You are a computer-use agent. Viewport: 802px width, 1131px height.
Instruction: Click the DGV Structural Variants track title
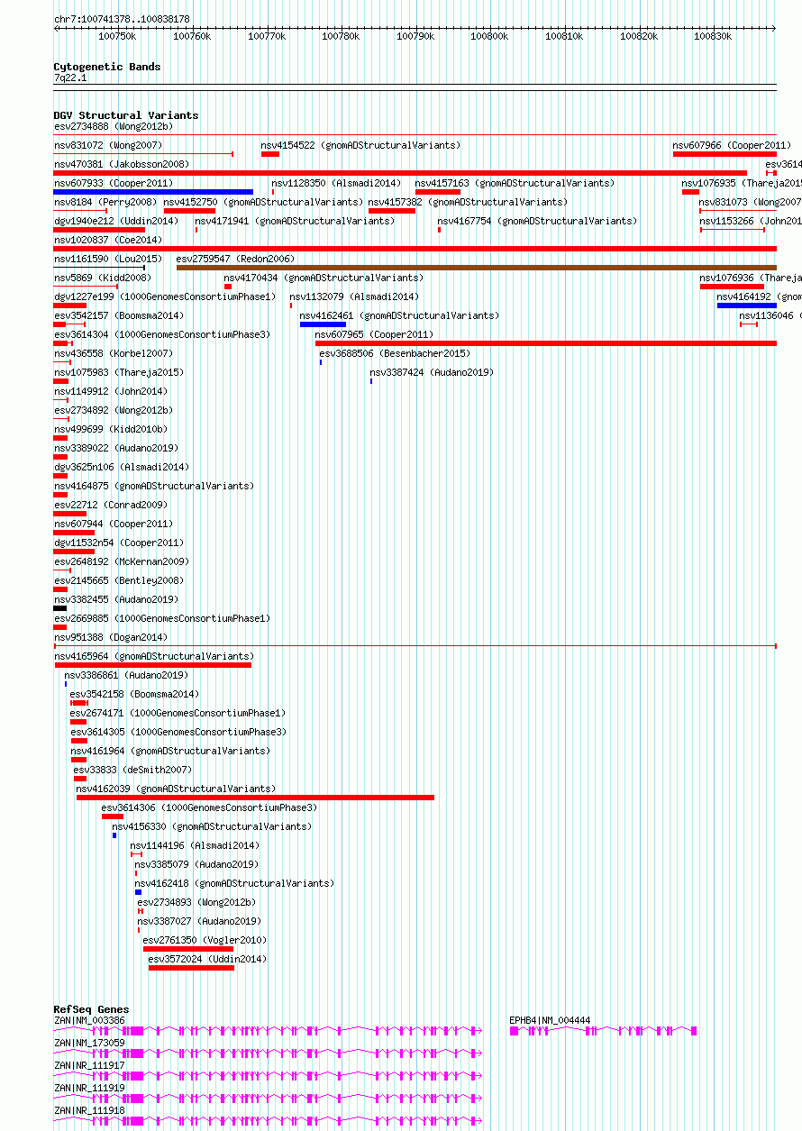(x=126, y=115)
